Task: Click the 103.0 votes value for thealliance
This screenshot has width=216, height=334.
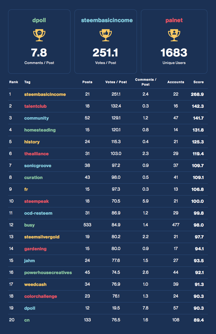Action: pos(116,154)
